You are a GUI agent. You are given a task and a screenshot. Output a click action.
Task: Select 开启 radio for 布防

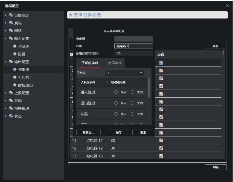(x=116, y=114)
